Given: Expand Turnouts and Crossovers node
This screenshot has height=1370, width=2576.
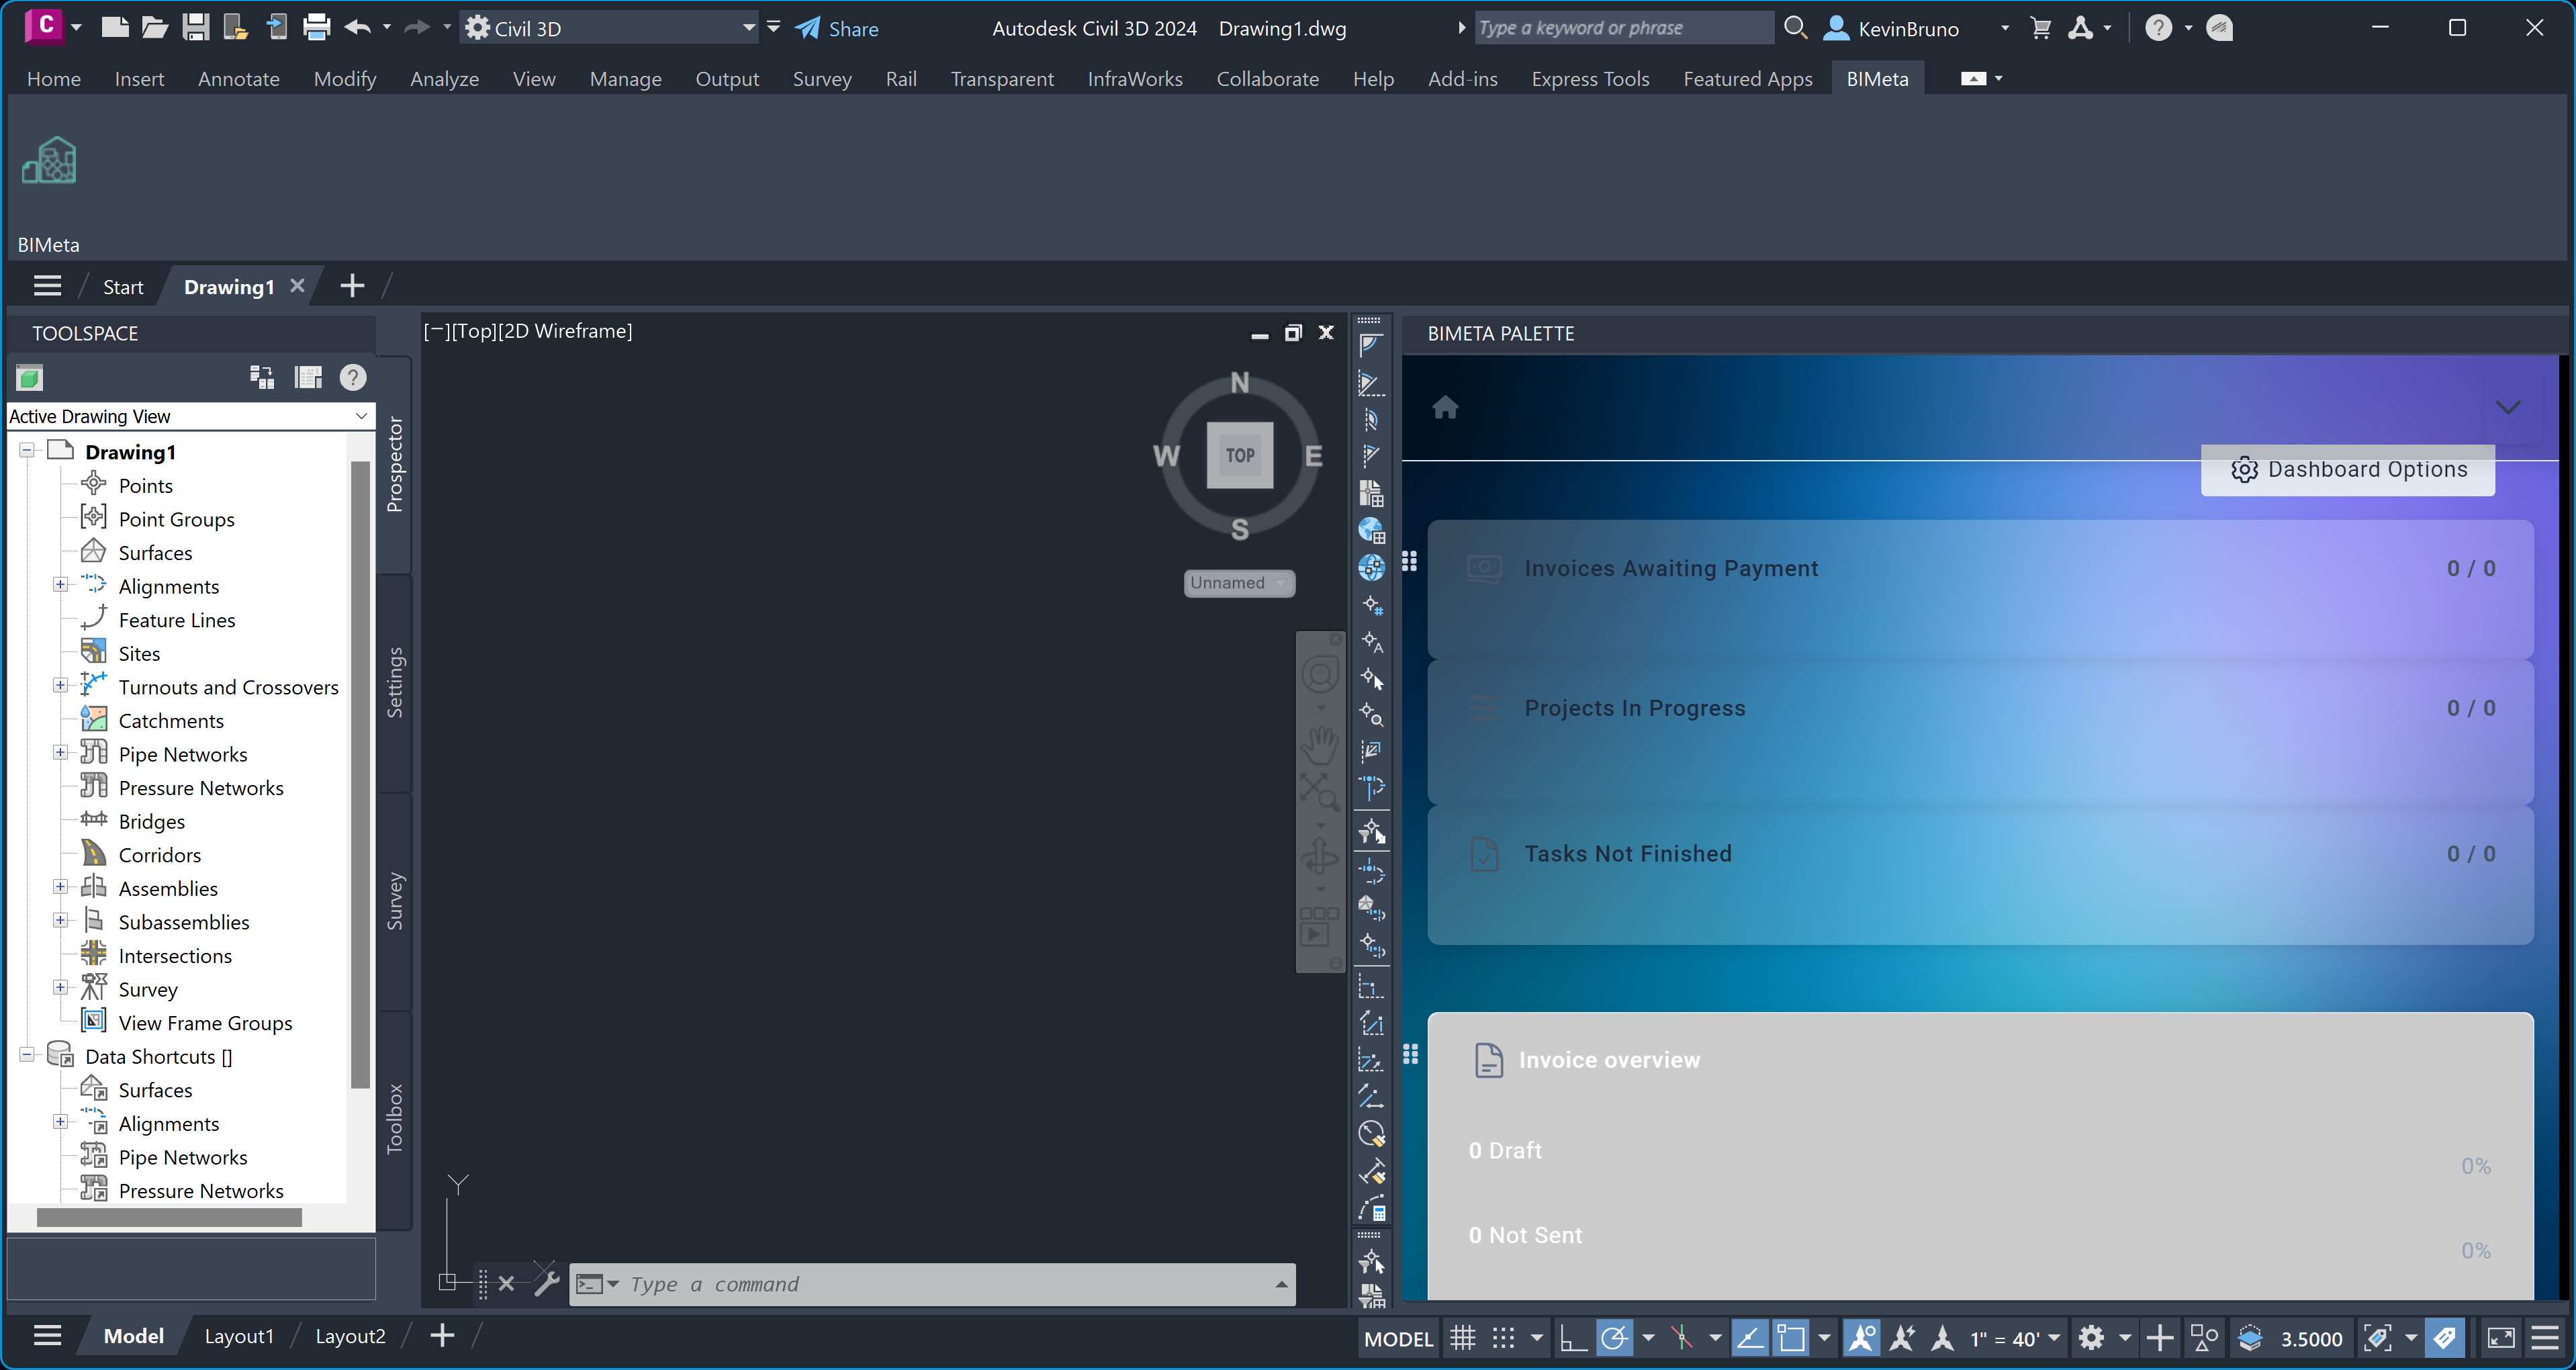Looking at the screenshot, I should point(60,686).
